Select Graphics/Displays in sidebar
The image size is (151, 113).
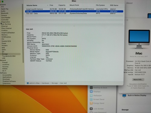pos(8,33)
